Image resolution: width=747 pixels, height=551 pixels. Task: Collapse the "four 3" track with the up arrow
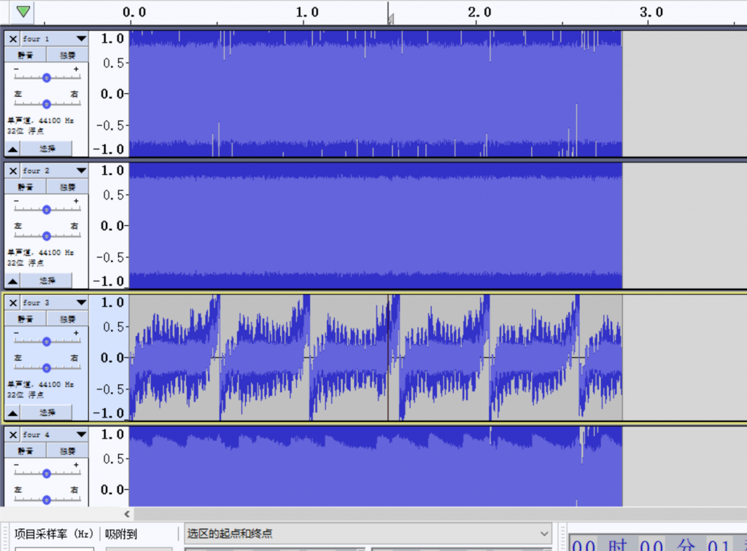coord(12,413)
